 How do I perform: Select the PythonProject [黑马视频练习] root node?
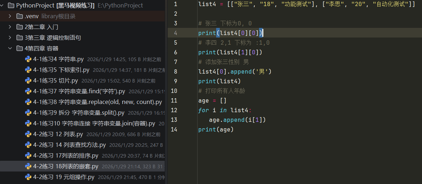(55, 5)
